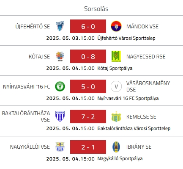Select the Nagykállói VSE team badge
This screenshot has width=183, height=169.
click(x=60, y=147)
